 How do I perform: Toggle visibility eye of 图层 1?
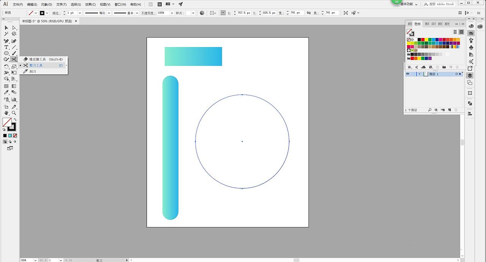408,74
